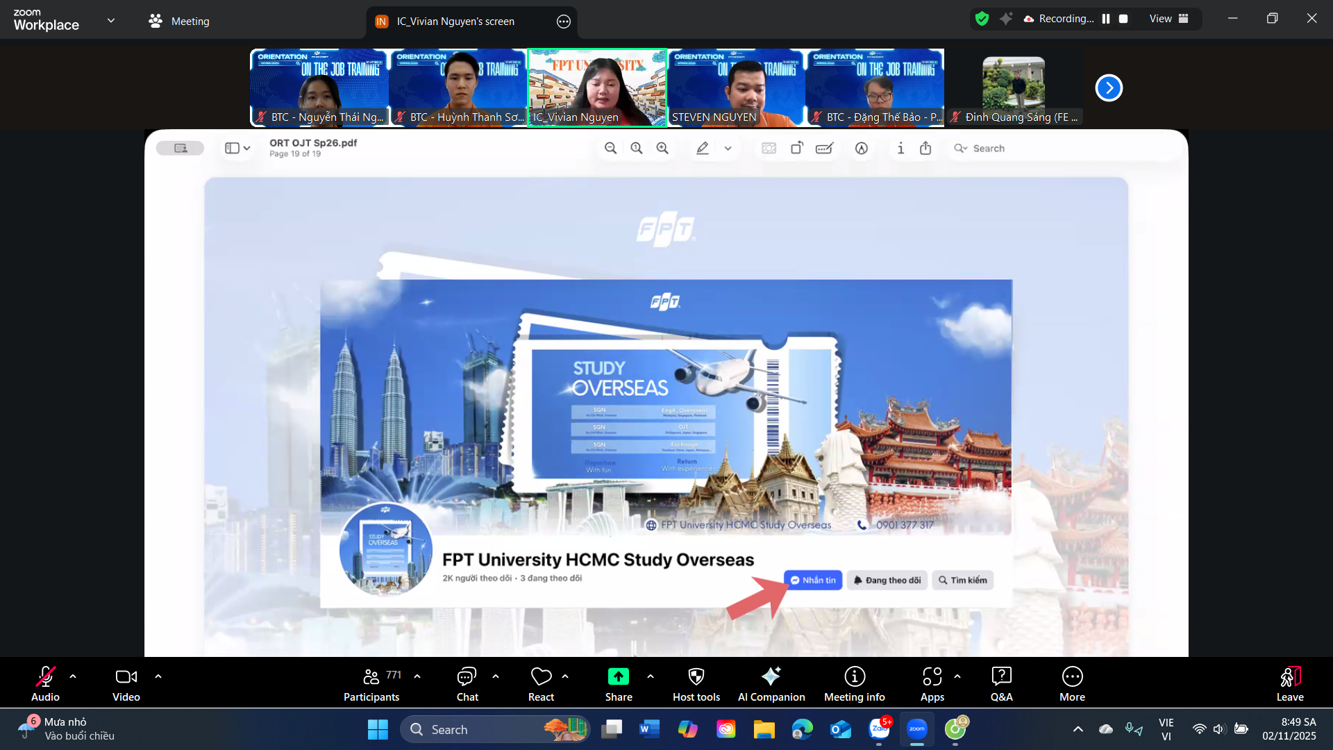This screenshot has width=1333, height=750.
Task: Unmute the microphone Audio button
Action: (45, 684)
